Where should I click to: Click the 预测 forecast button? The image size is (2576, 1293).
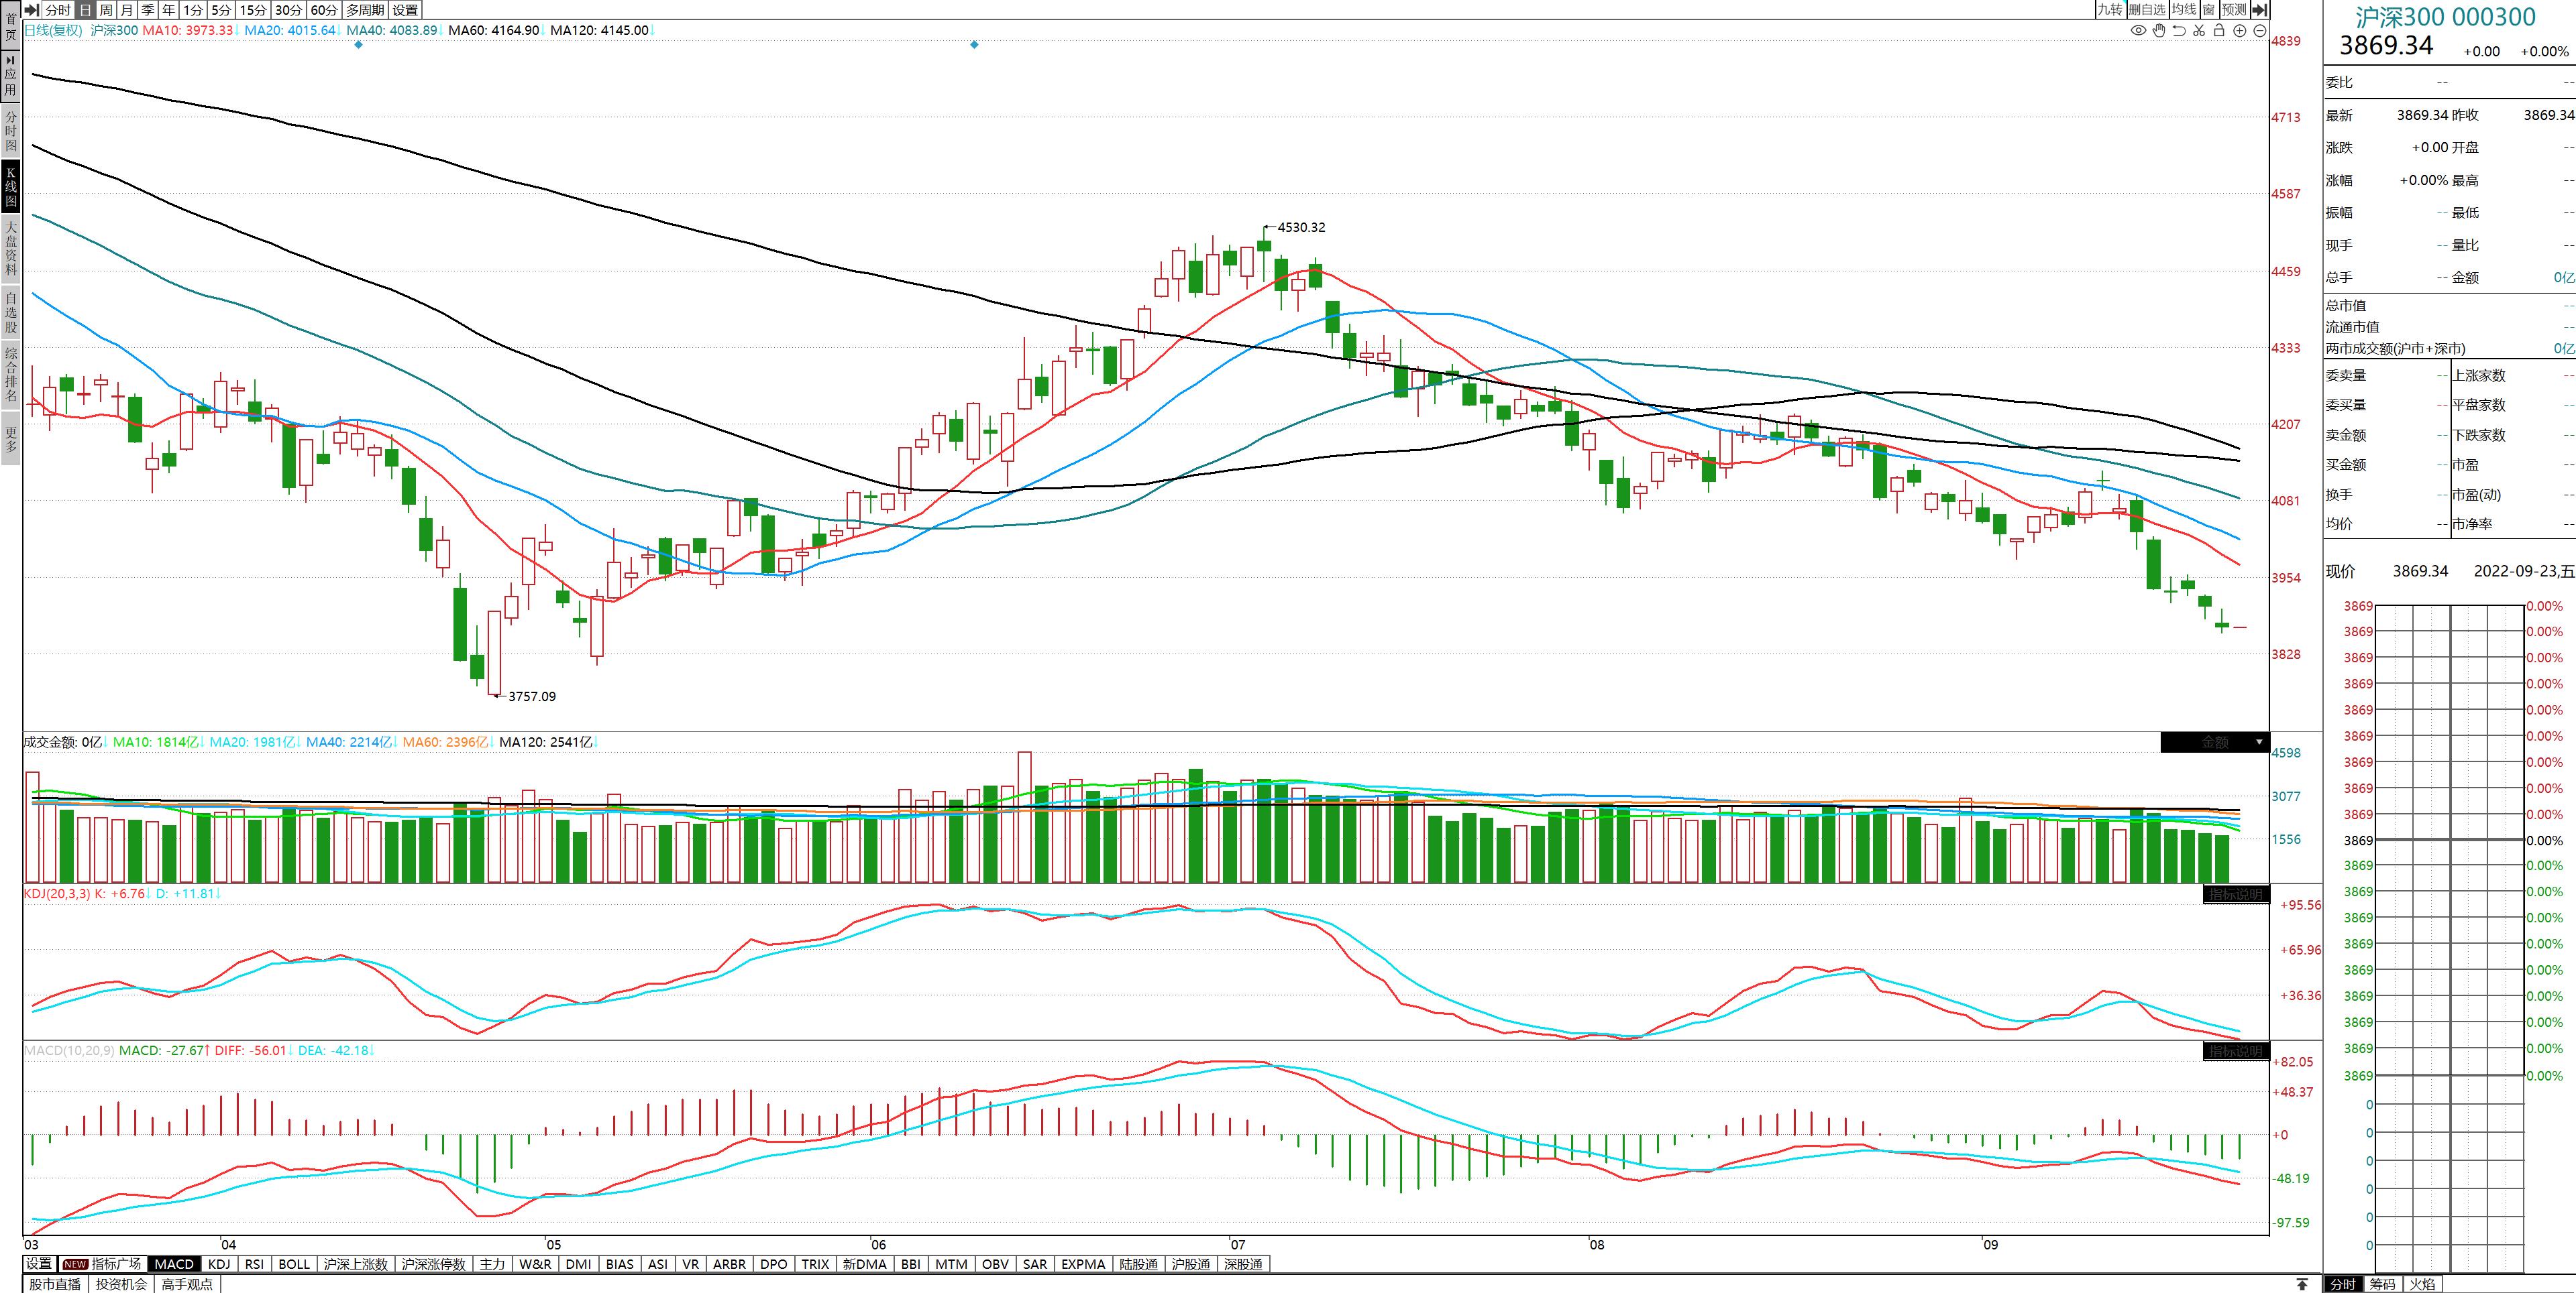pyautogui.click(x=2234, y=9)
